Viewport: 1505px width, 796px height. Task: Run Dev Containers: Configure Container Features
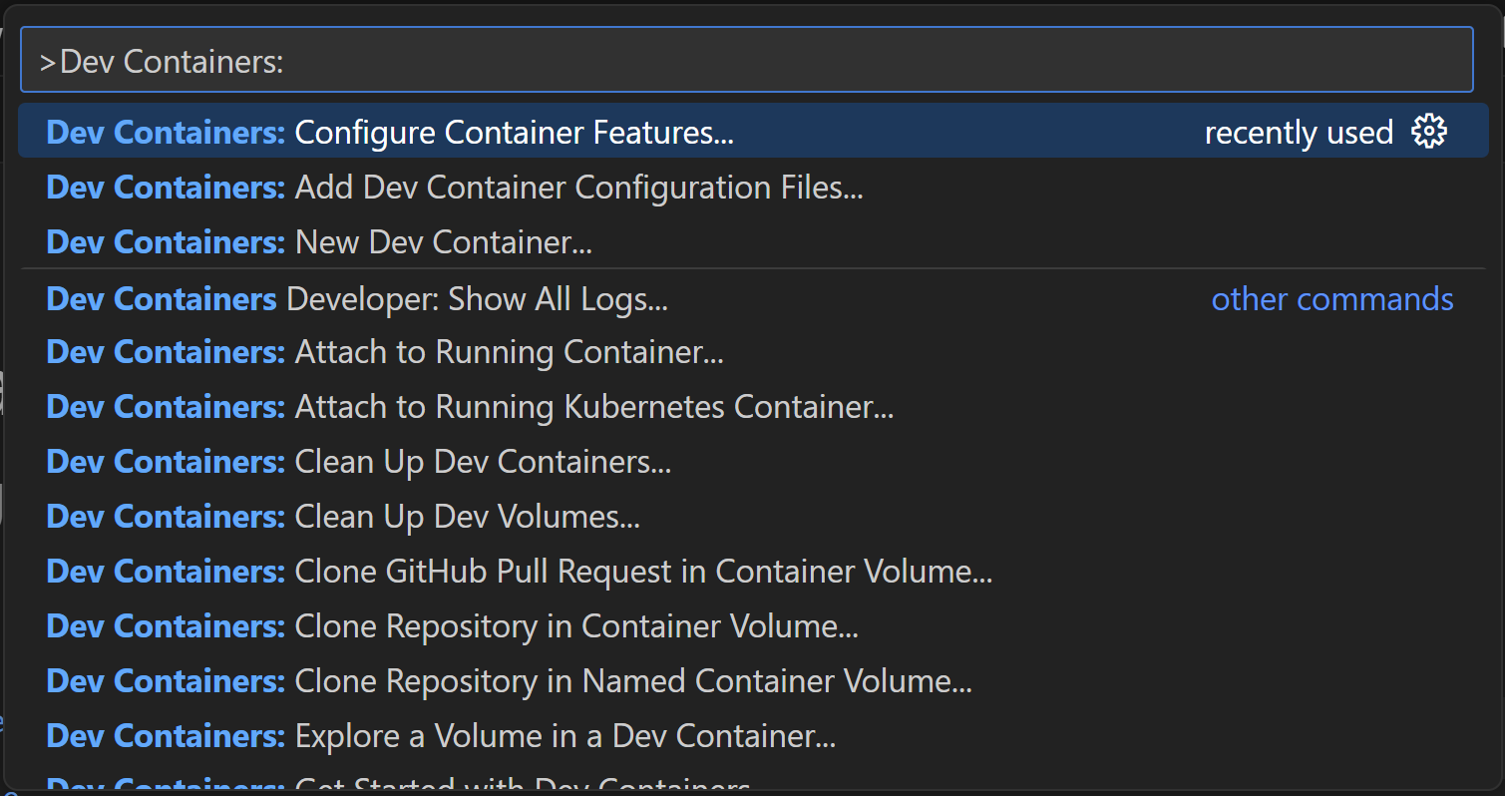click(753, 132)
